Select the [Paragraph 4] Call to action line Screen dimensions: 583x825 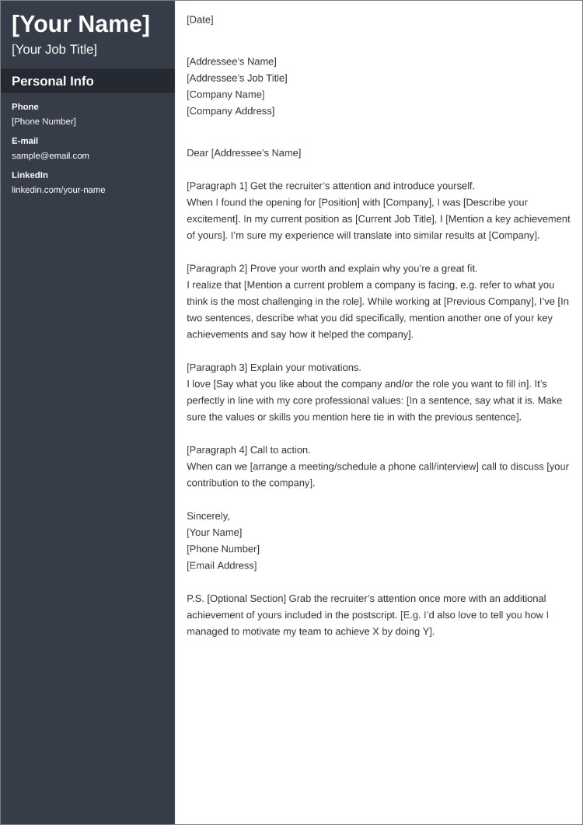coord(248,450)
